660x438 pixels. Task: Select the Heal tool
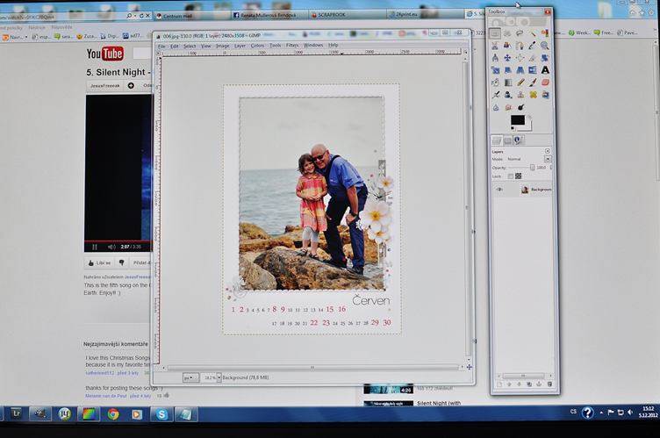(x=534, y=95)
